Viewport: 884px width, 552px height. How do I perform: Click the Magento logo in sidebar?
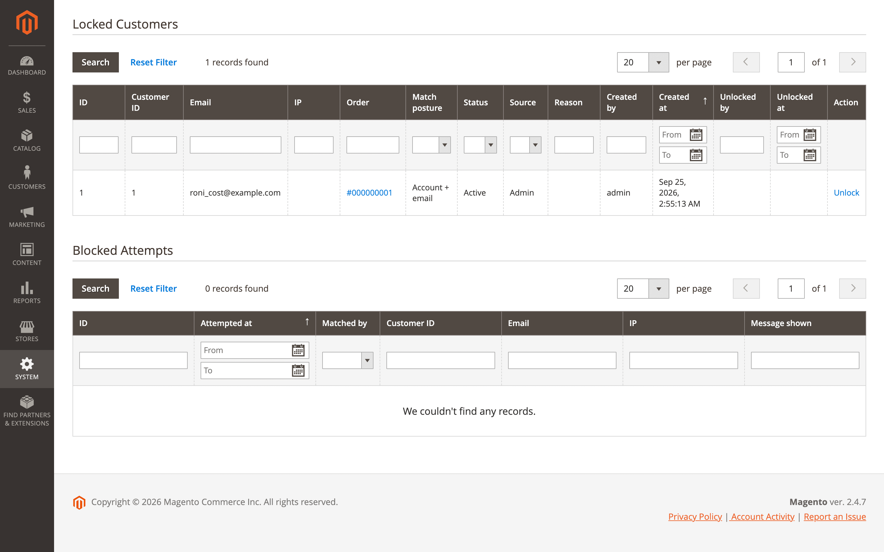[x=27, y=23]
